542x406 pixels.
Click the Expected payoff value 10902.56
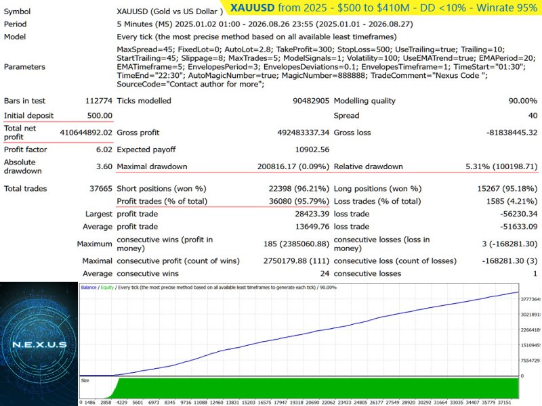[x=312, y=150]
